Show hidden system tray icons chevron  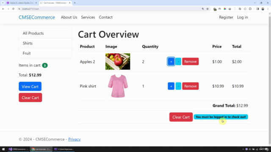[243, 149]
